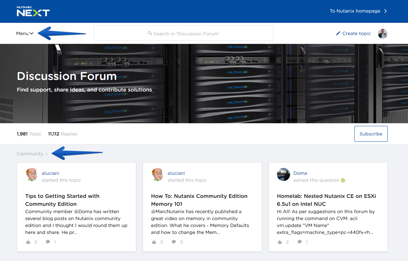The height and width of the screenshot is (261, 408).
Task: Click the comment bubble icon on Memory 101 card
Action: (174, 242)
